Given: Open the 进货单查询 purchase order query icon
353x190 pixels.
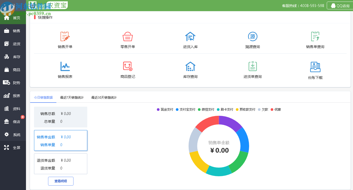Looking at the screenshot, I should [252, 66].
